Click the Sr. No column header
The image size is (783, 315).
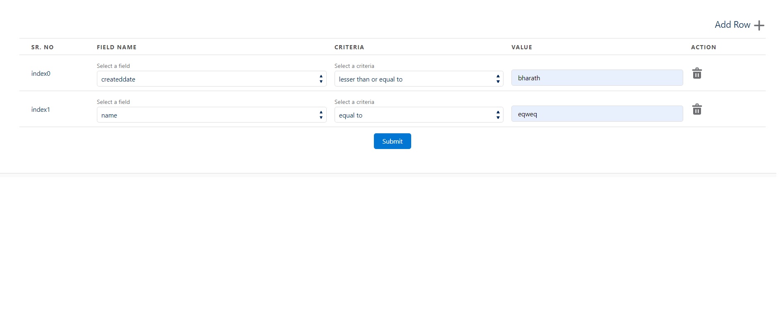(x=42, y=47)
